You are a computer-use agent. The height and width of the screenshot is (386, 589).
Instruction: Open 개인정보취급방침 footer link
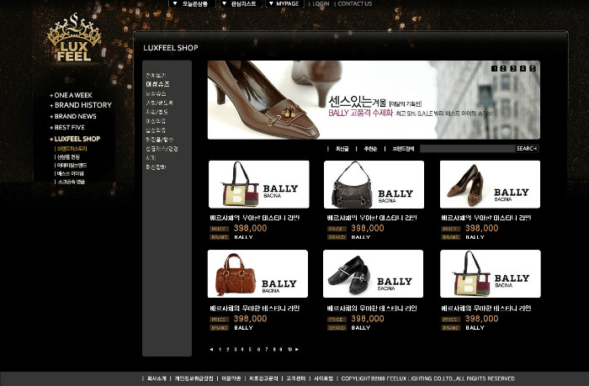[194, 378]
